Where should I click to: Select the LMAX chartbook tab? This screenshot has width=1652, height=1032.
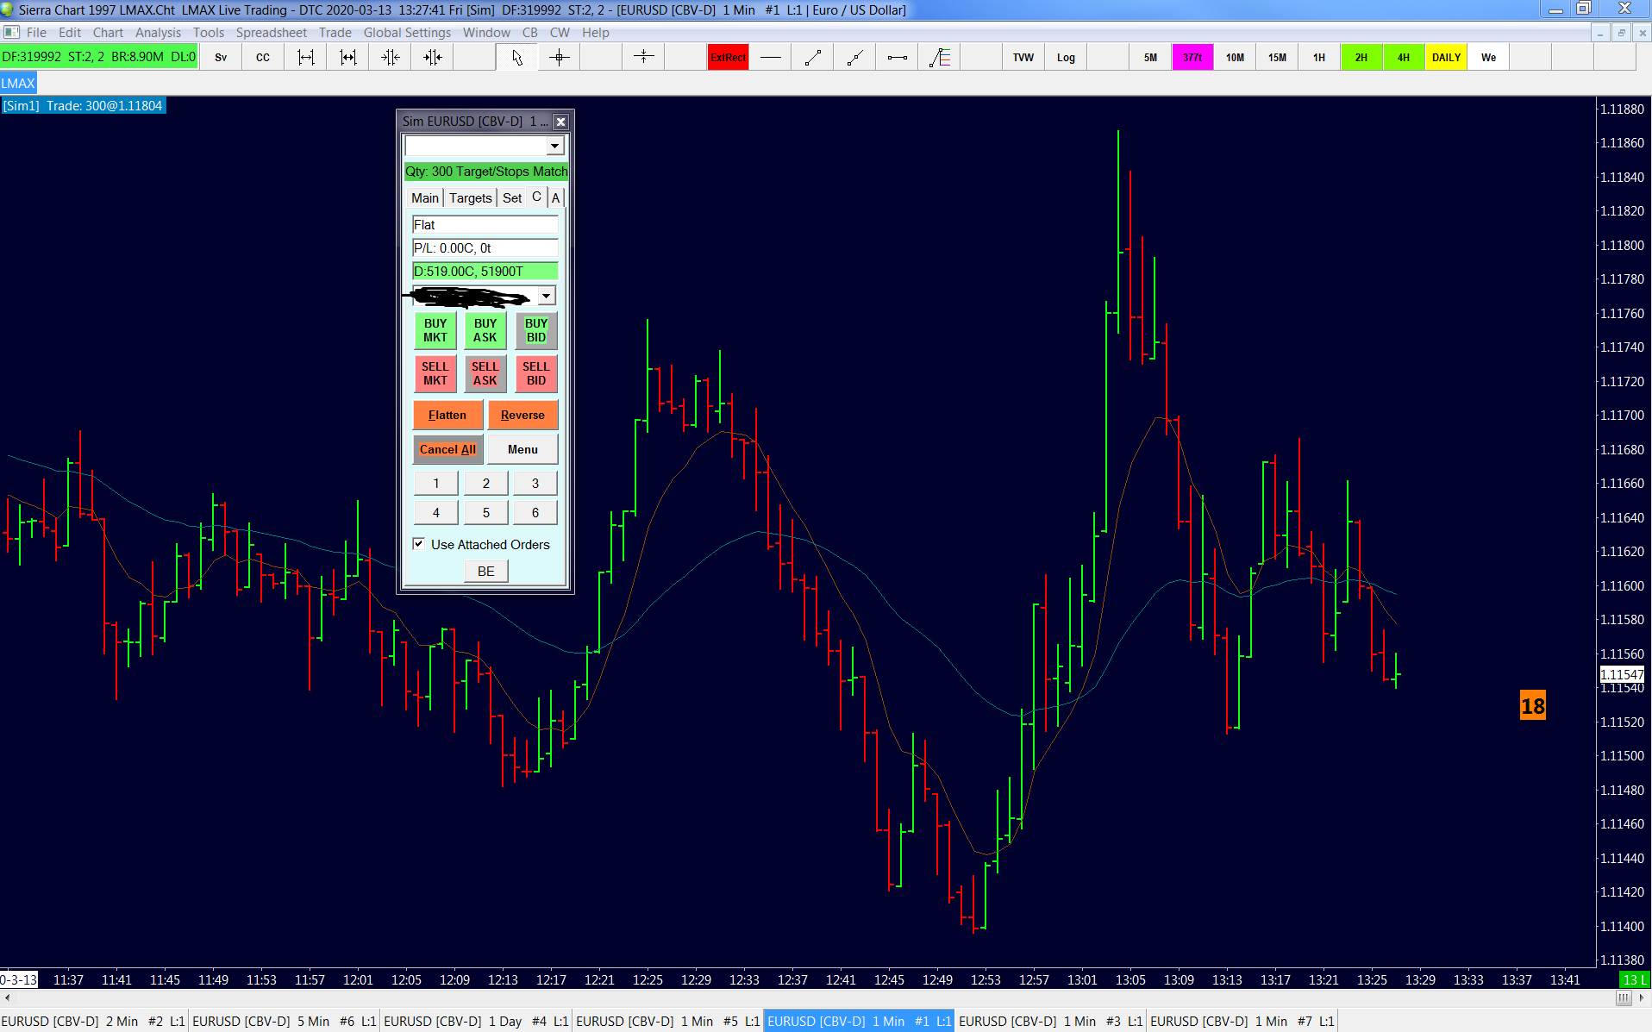(x=18, y=83)
